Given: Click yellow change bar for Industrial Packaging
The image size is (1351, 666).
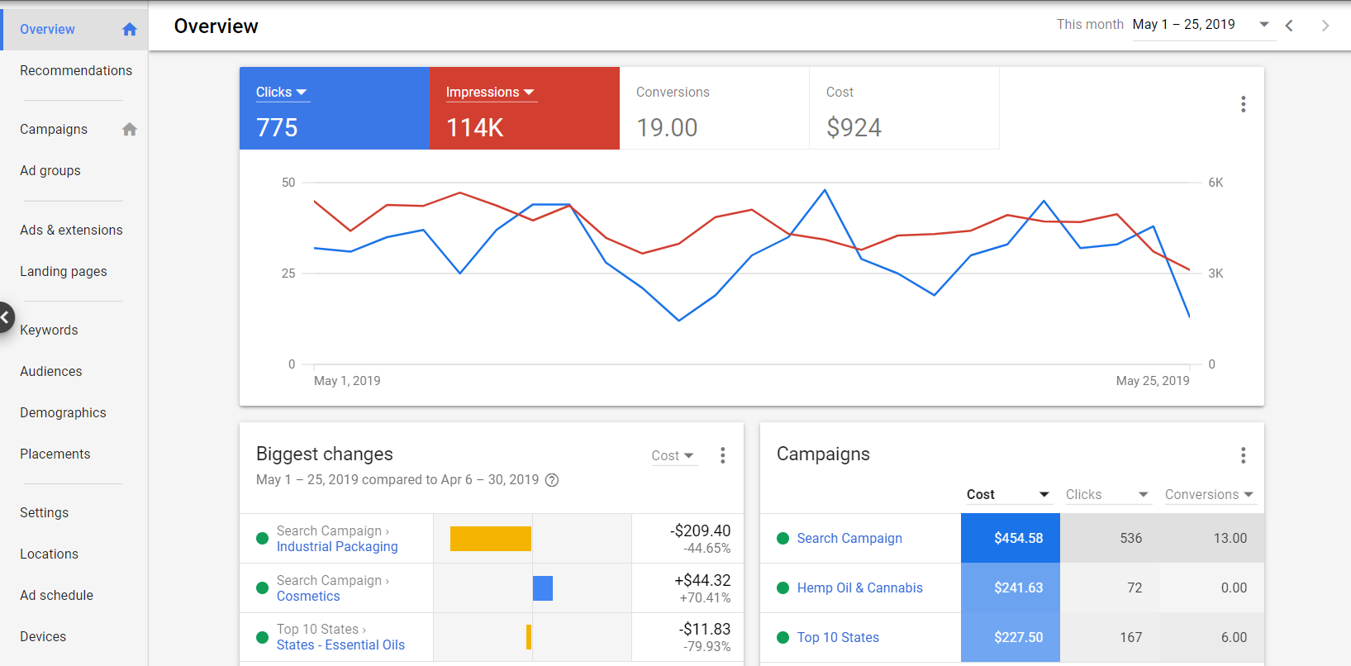Looking at the screenshot, I should click(x=490, y=539).
